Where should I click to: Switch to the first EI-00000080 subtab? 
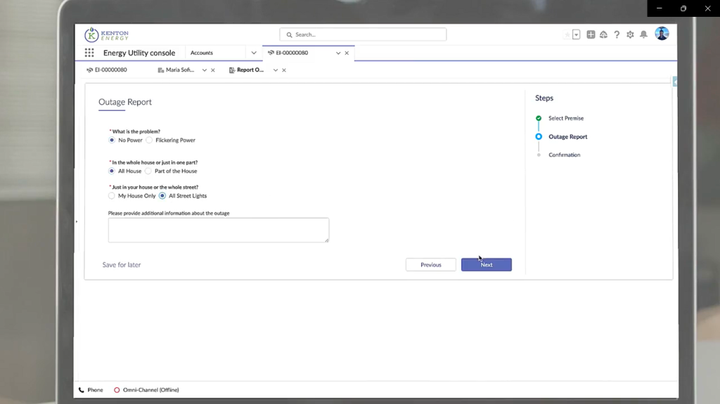(x=110, y=70)
